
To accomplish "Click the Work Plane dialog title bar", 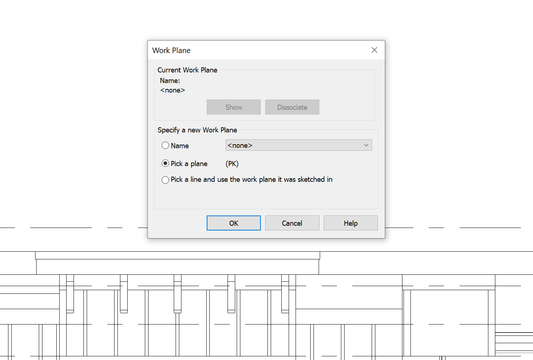I will coord(256,50).
